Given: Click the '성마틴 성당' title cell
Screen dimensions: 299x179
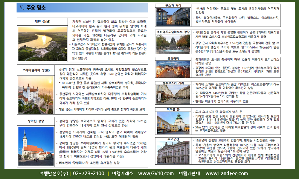Looking at the screenshot, I should pos(36,121).
